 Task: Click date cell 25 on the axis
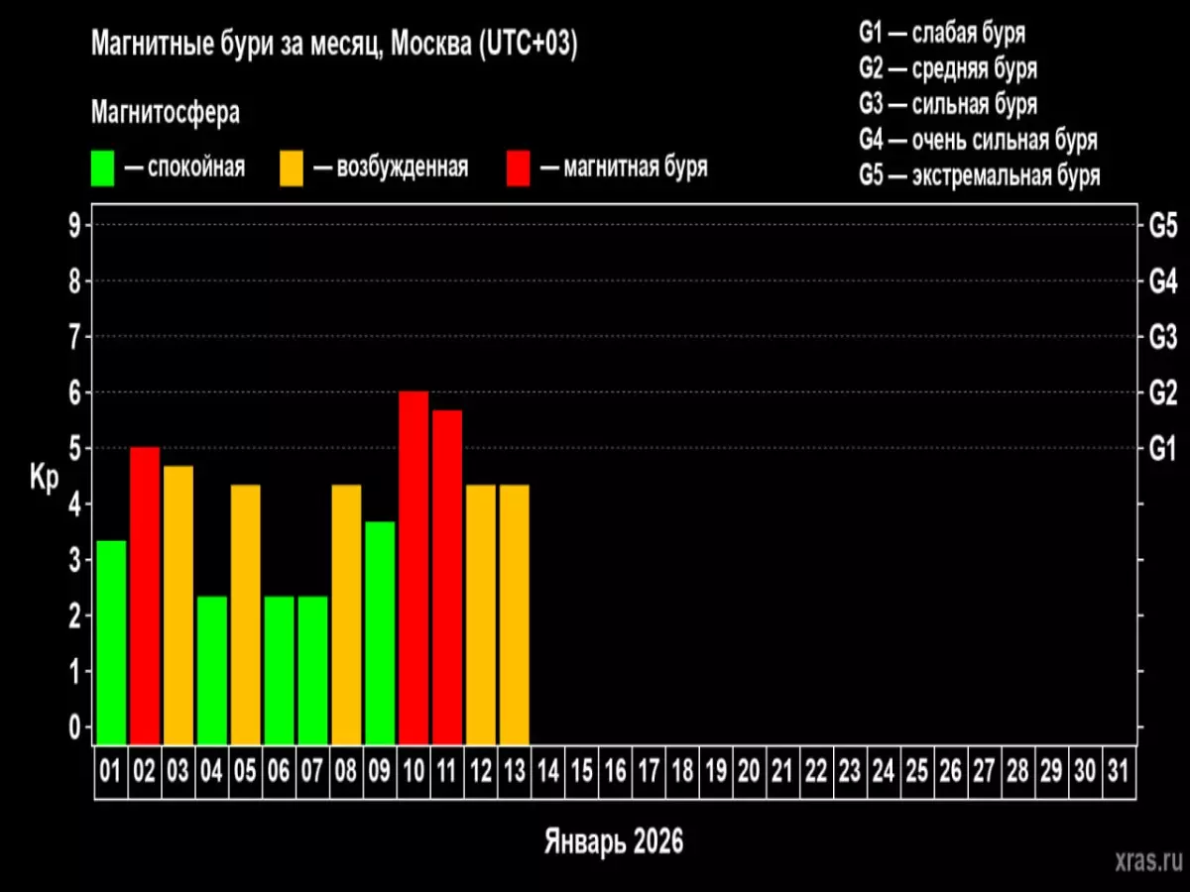click(917, 772)
